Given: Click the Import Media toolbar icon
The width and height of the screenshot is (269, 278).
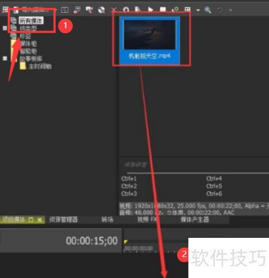Looking at the screenshot, I should pyautogui.click(x=16, y=10).
